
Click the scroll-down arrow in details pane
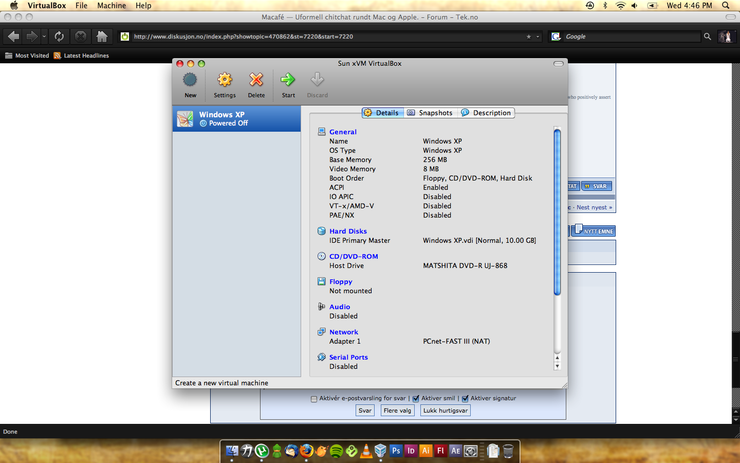(557, 366)
